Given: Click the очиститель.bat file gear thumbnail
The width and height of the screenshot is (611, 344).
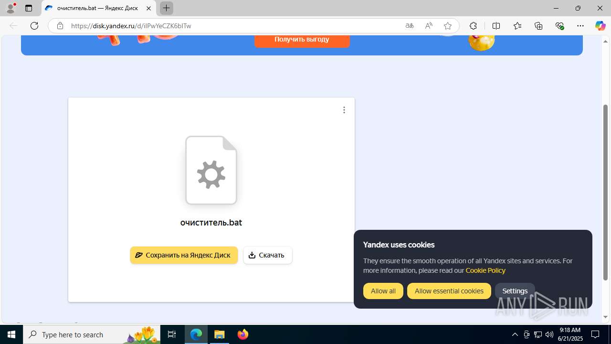Looking at the screenshot, I should click(211, 170).
